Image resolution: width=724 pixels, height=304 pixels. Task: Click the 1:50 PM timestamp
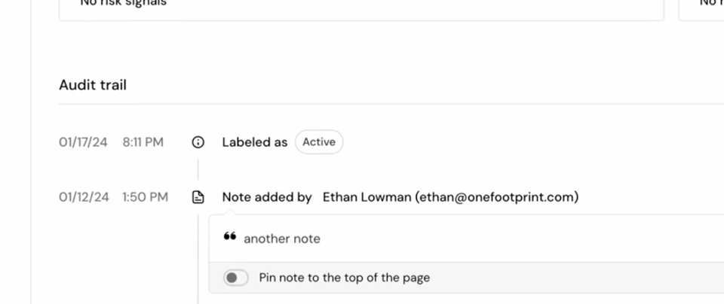pos(145,197)
